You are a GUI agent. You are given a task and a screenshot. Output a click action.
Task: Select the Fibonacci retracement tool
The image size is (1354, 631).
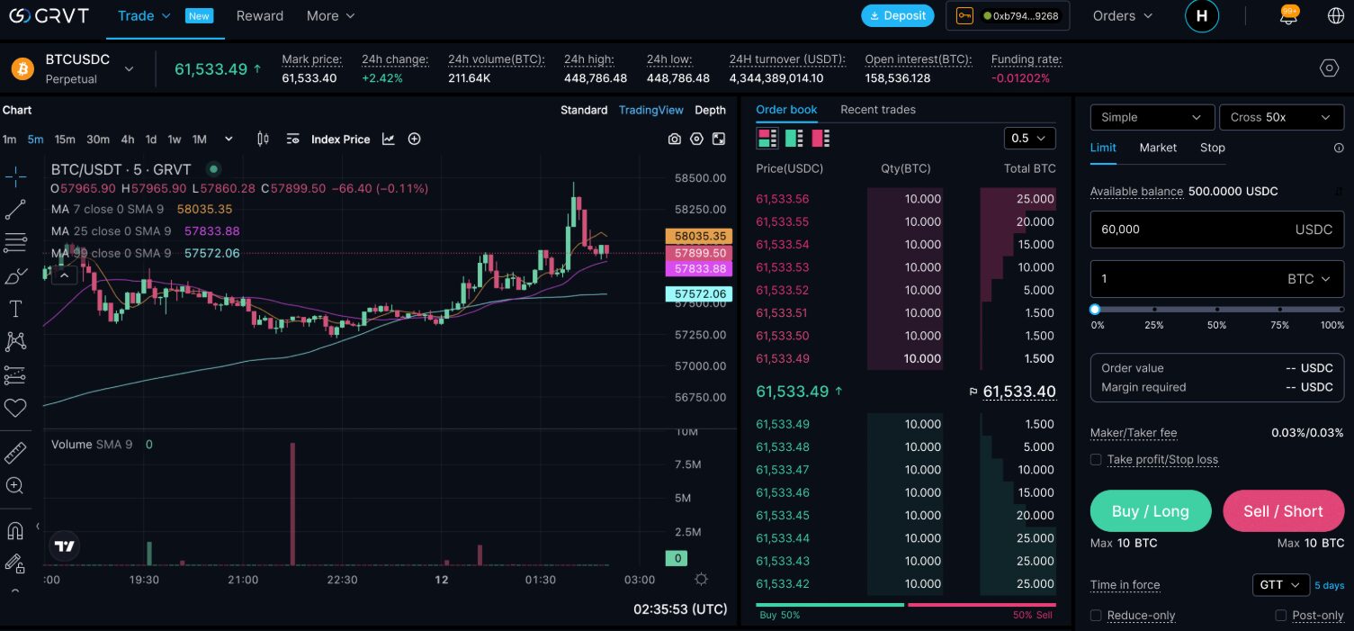point(15,242)
